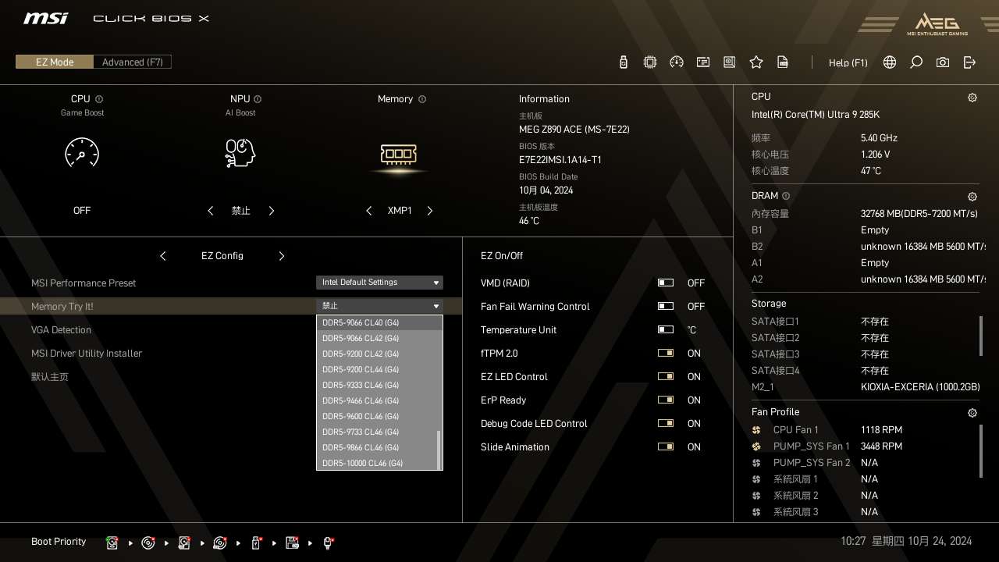The width and height of the screenshot is (999, 562).
Task: Open CPU panel settings gear
Action: 972,98
